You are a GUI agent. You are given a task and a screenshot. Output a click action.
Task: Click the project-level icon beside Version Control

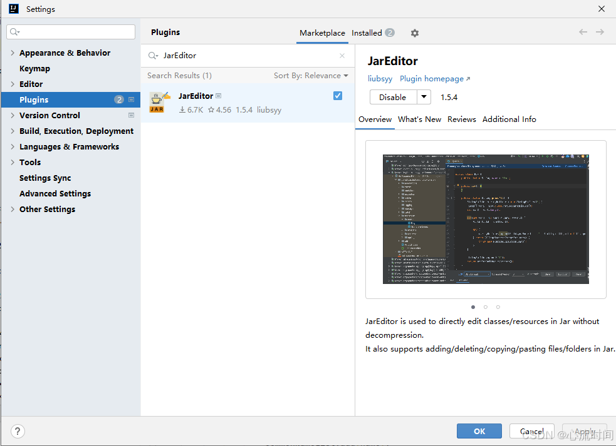[131, 115]
